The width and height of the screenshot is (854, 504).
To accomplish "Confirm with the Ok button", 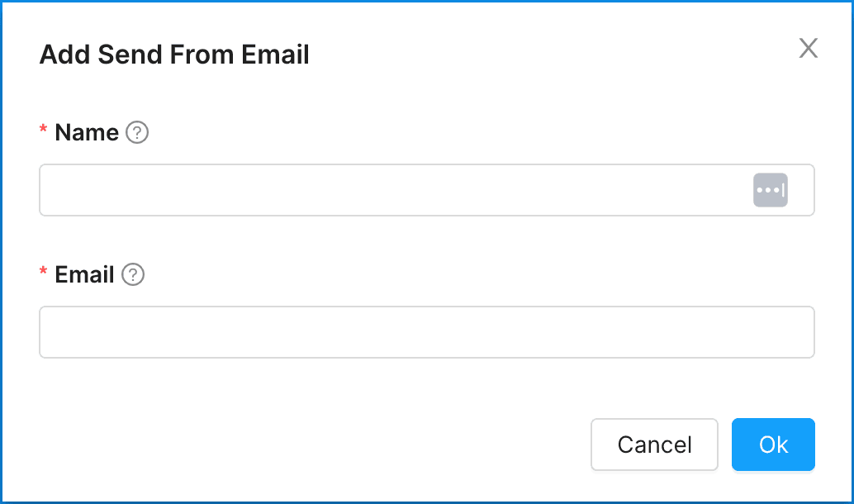I will 773,445.
